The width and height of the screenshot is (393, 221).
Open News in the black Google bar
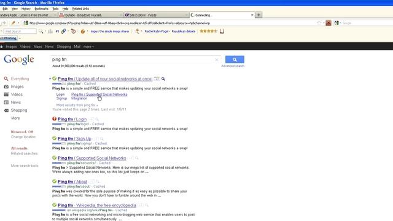point(49,47)
